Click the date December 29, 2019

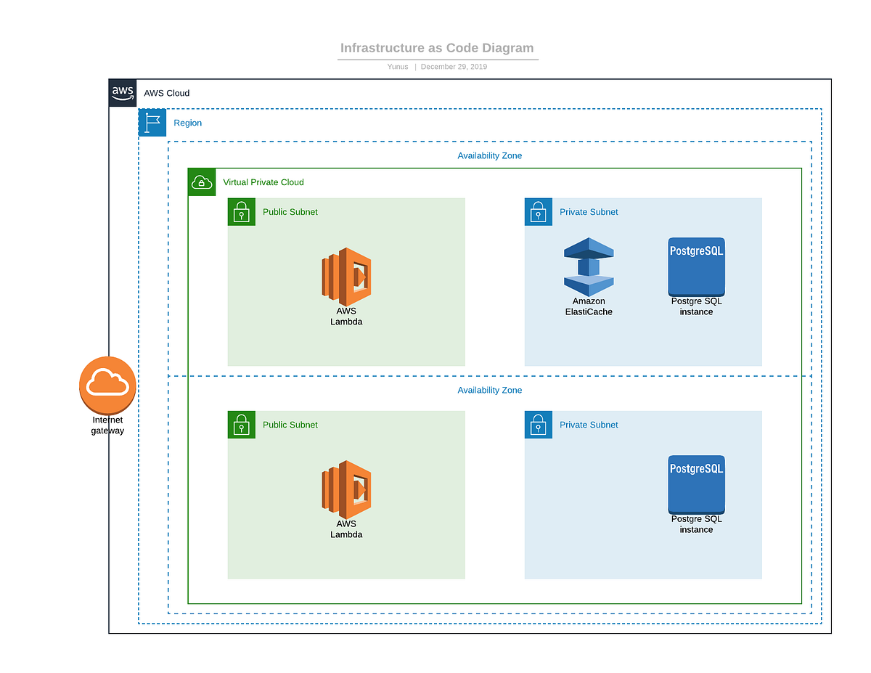coord(454,66)
